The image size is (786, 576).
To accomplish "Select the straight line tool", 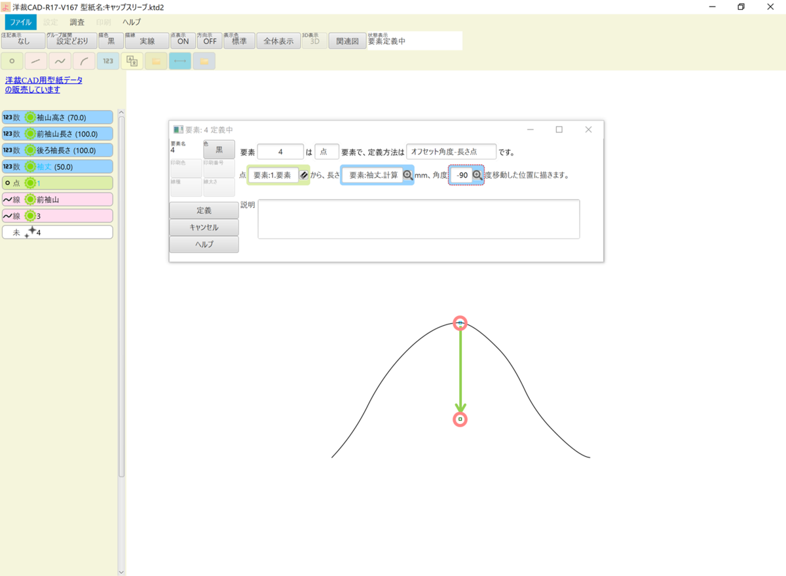I will [x=35, y=60].
